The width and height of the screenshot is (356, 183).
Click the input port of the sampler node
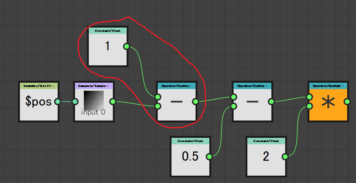[75, 101]
